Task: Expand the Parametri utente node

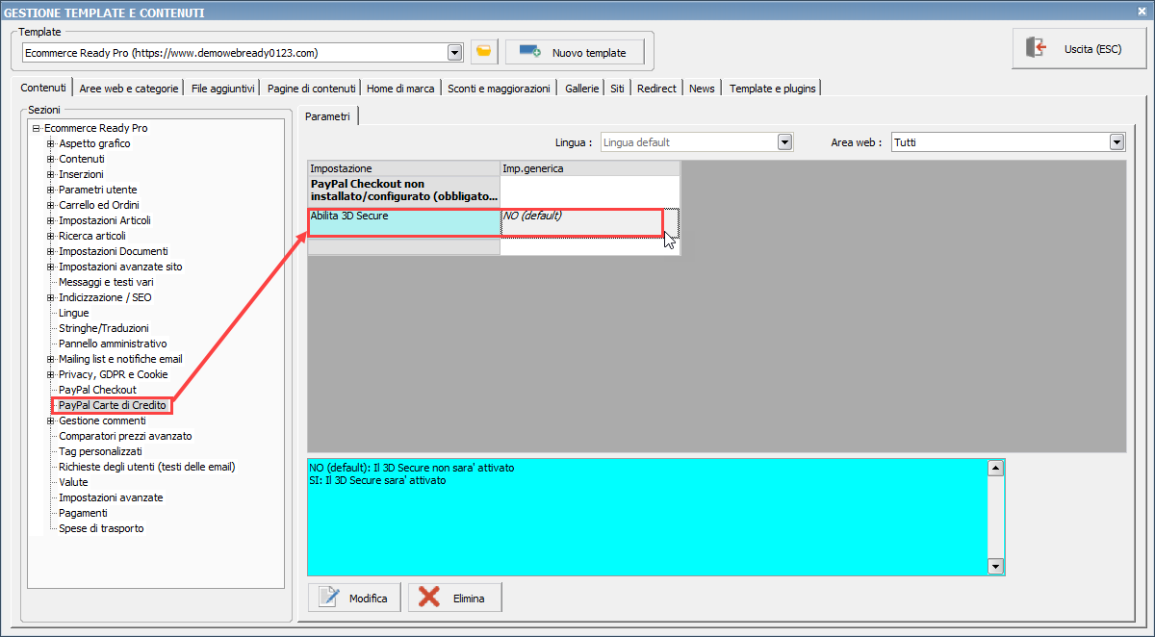Action: click(51, 190)
